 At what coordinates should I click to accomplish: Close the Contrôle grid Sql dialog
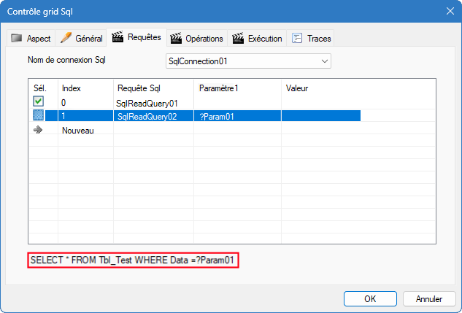pyautogui.click(x=449, y=11)
